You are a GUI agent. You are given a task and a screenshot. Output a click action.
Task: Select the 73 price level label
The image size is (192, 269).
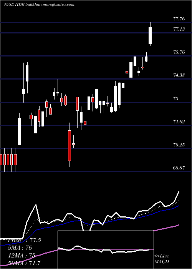coord(176,99)
